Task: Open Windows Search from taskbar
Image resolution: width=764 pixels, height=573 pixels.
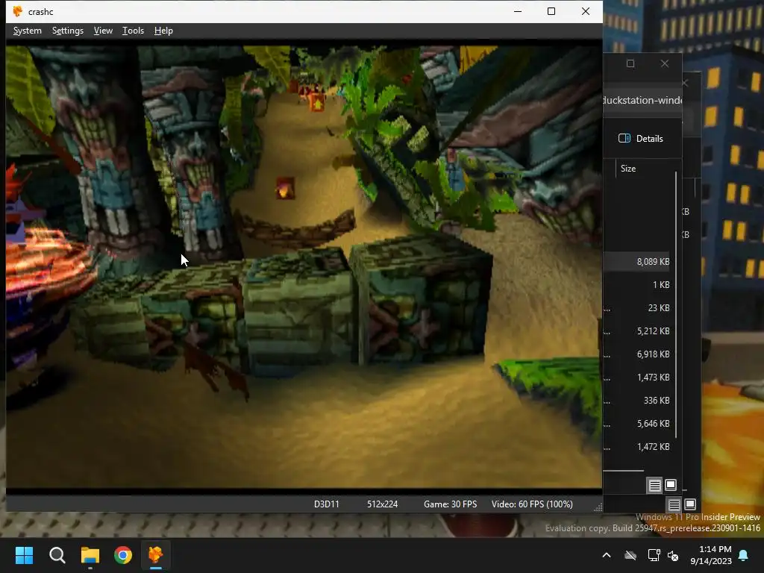Action: (x=57, y=555)
